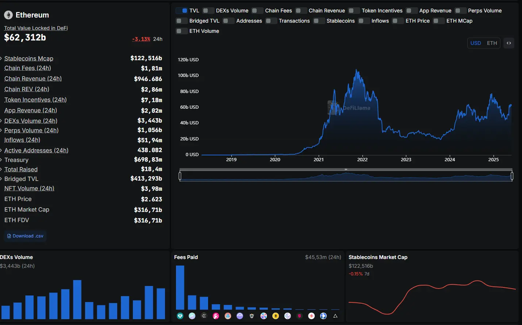
Task: Turn on the Perps Volume toggle
Action: coord(461,11)
